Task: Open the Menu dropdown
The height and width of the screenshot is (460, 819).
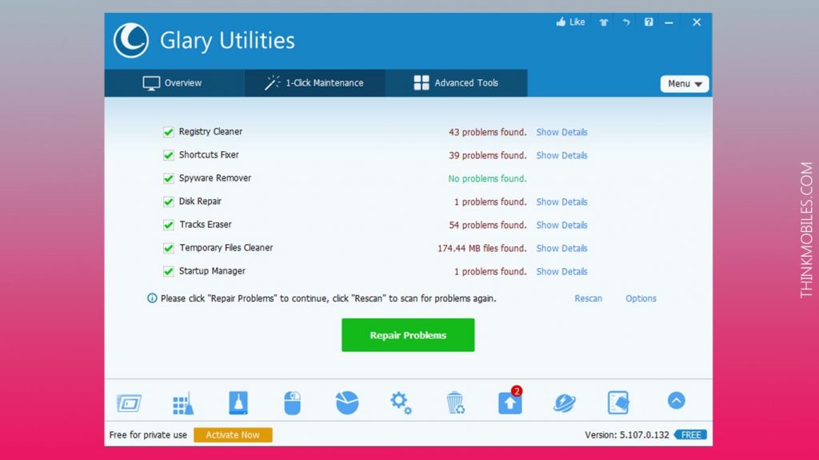Action: (x=685, y=84)
